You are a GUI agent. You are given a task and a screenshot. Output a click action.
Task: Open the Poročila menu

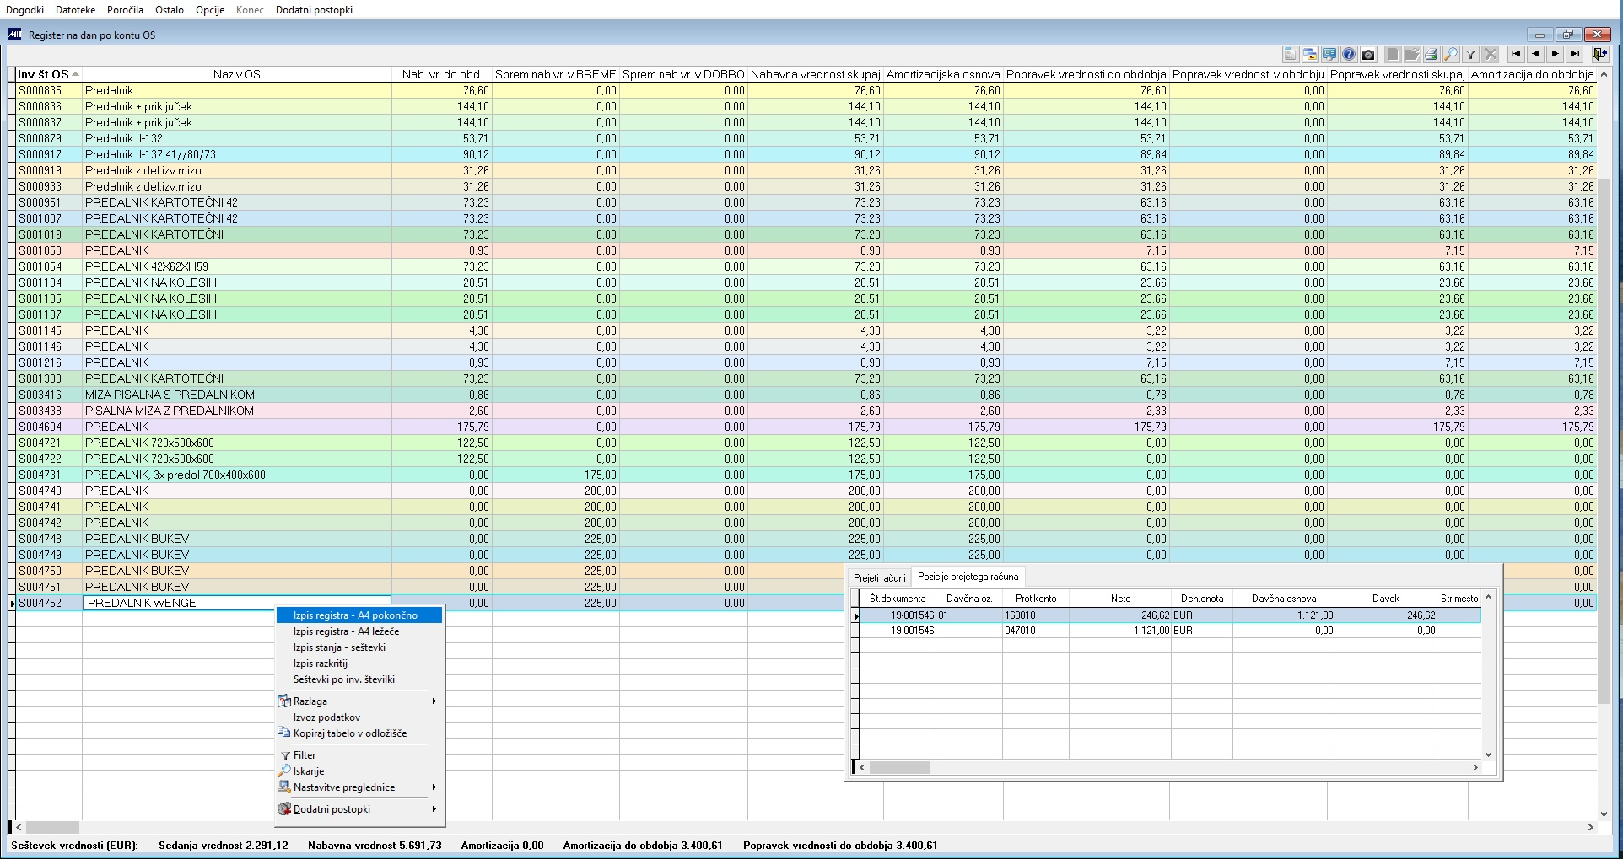(125, 10)
